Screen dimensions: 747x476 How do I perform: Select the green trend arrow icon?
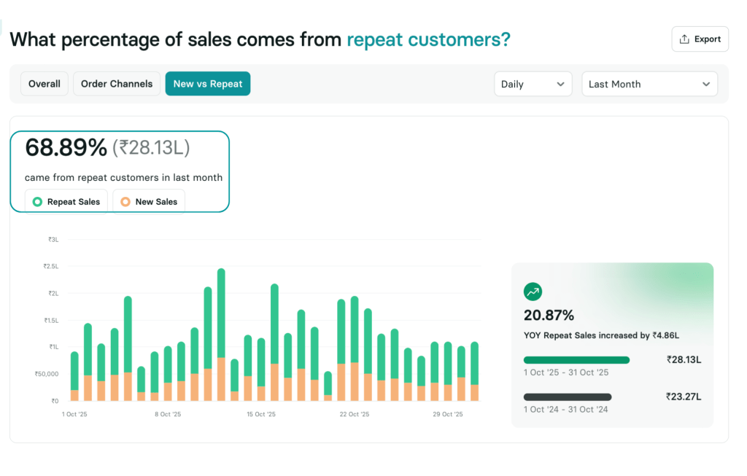tap(533, 292)
